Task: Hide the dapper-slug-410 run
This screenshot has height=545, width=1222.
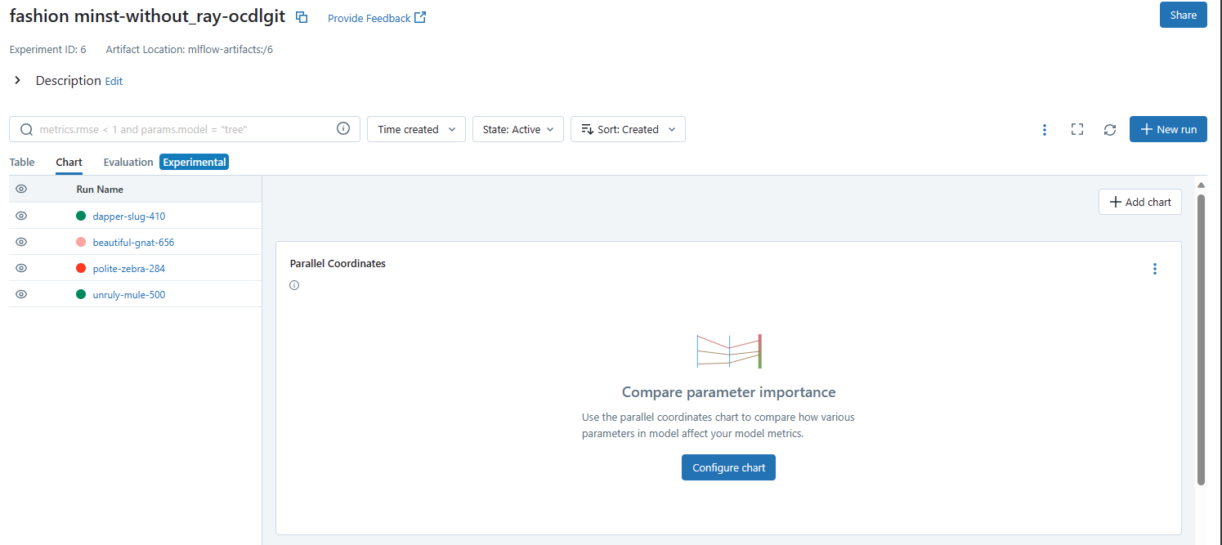Action: coord(21,216)
